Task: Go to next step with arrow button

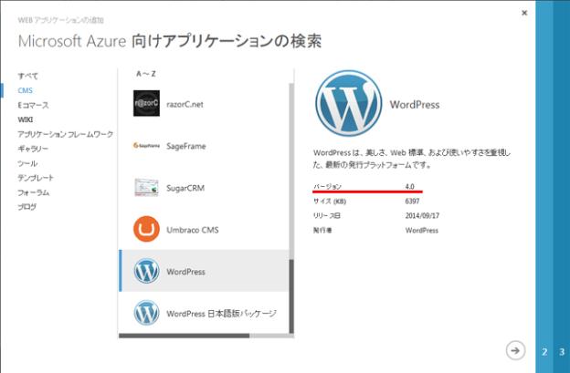Action: [x=515, y=350]
